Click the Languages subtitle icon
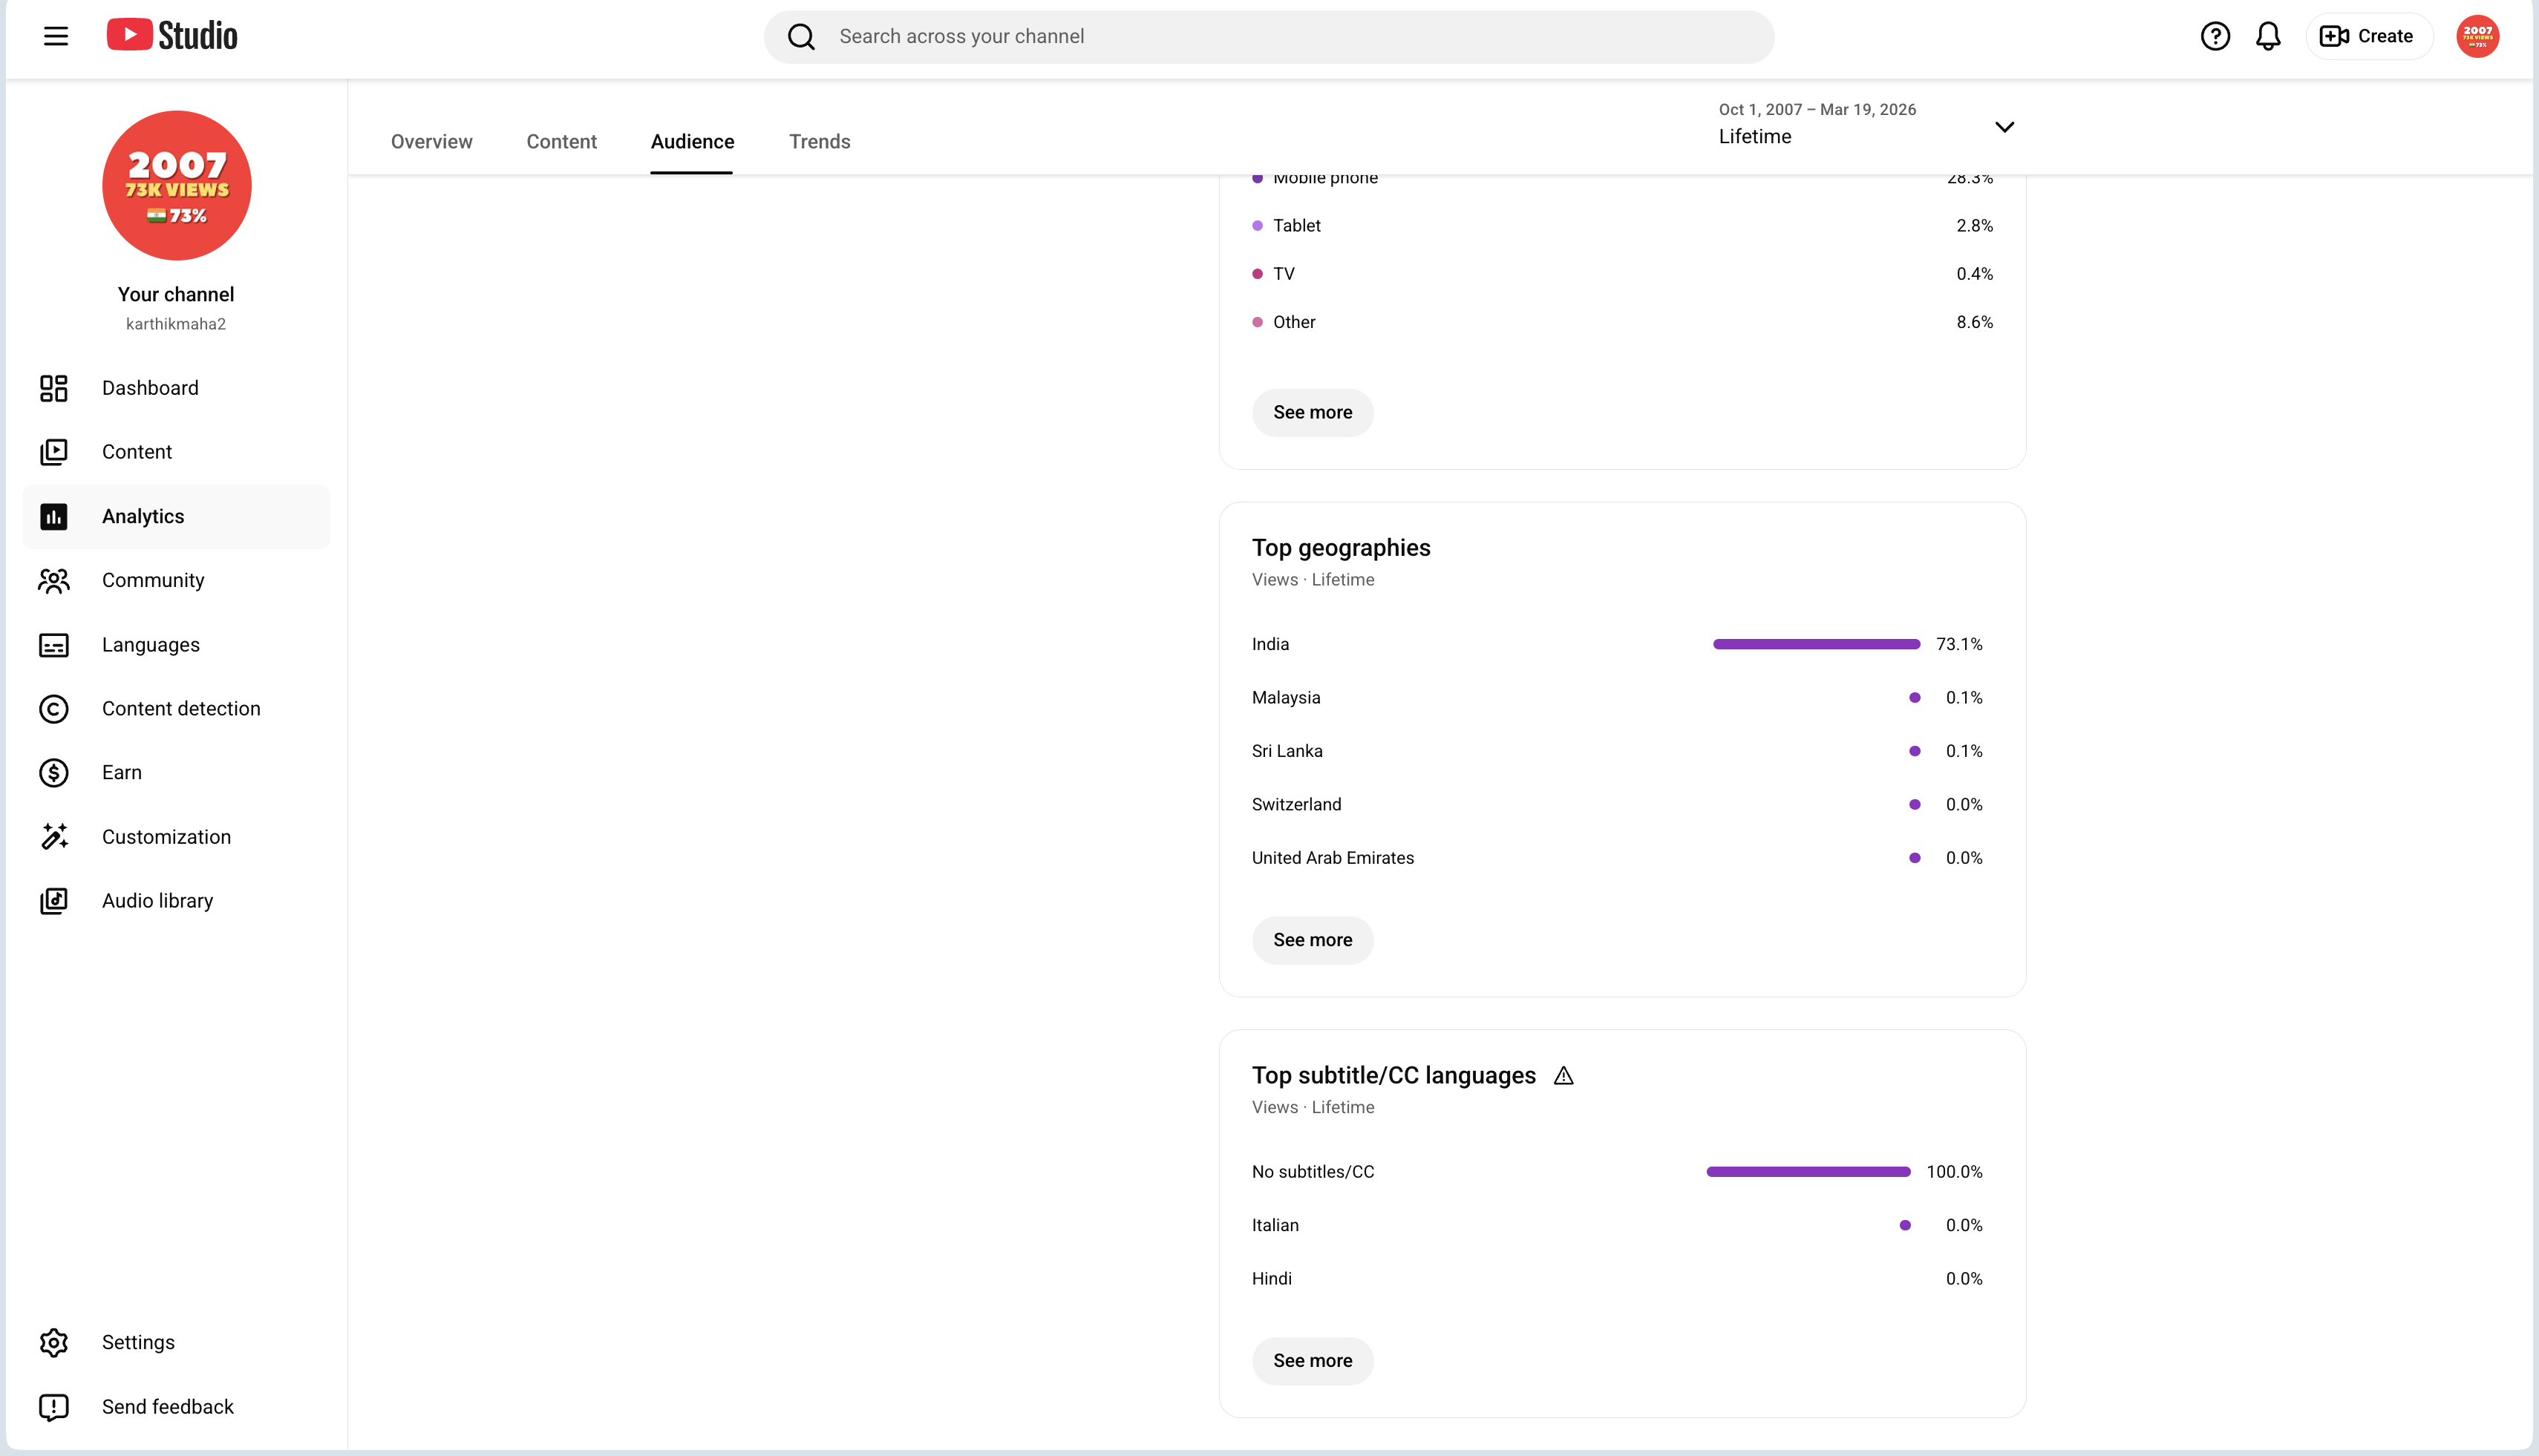The height and width of the screenshot is (1456, 2539). click(54, 645)
